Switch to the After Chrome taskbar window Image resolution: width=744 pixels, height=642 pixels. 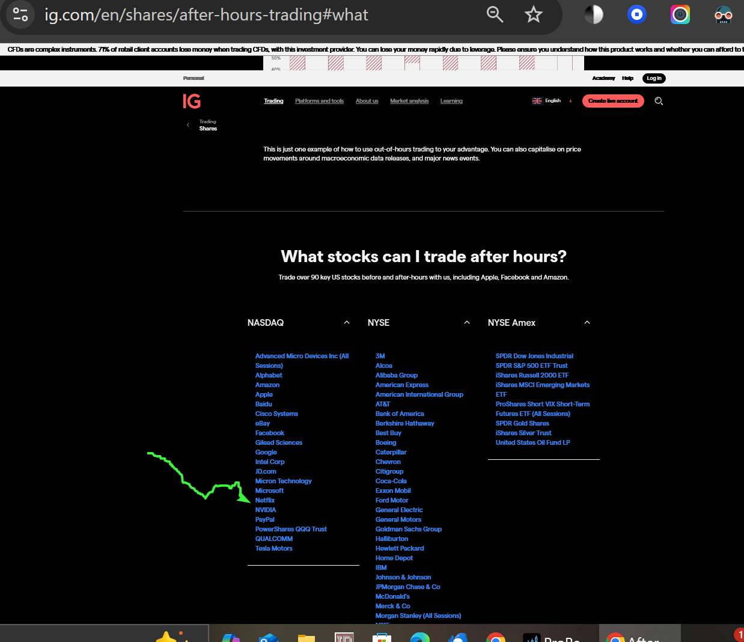tap(639, 634)
